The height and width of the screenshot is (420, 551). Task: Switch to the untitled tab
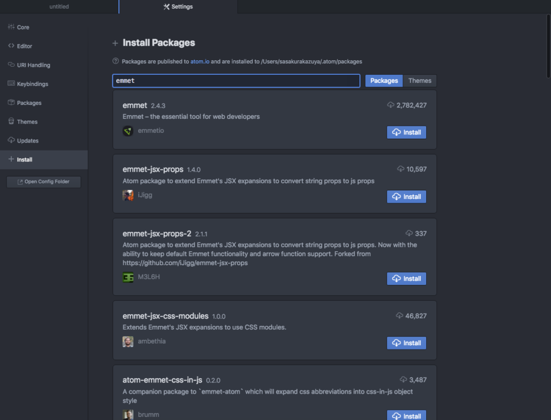click(x=59, y=6)
